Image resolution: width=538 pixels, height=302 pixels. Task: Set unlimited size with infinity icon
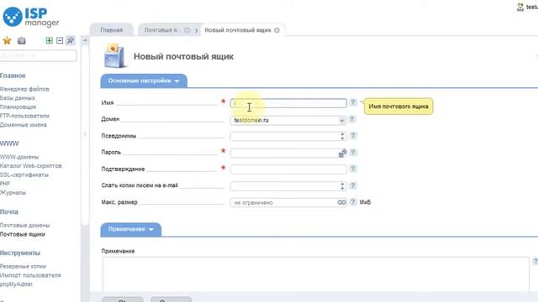click(341, 202)
